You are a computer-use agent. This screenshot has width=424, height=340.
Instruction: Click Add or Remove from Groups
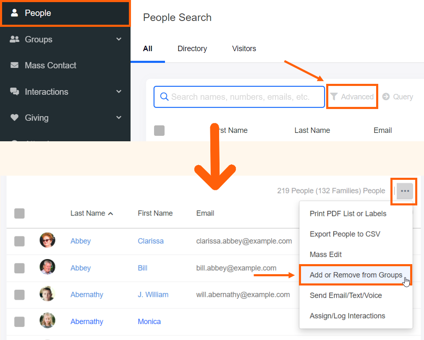[x=356, y=275]
